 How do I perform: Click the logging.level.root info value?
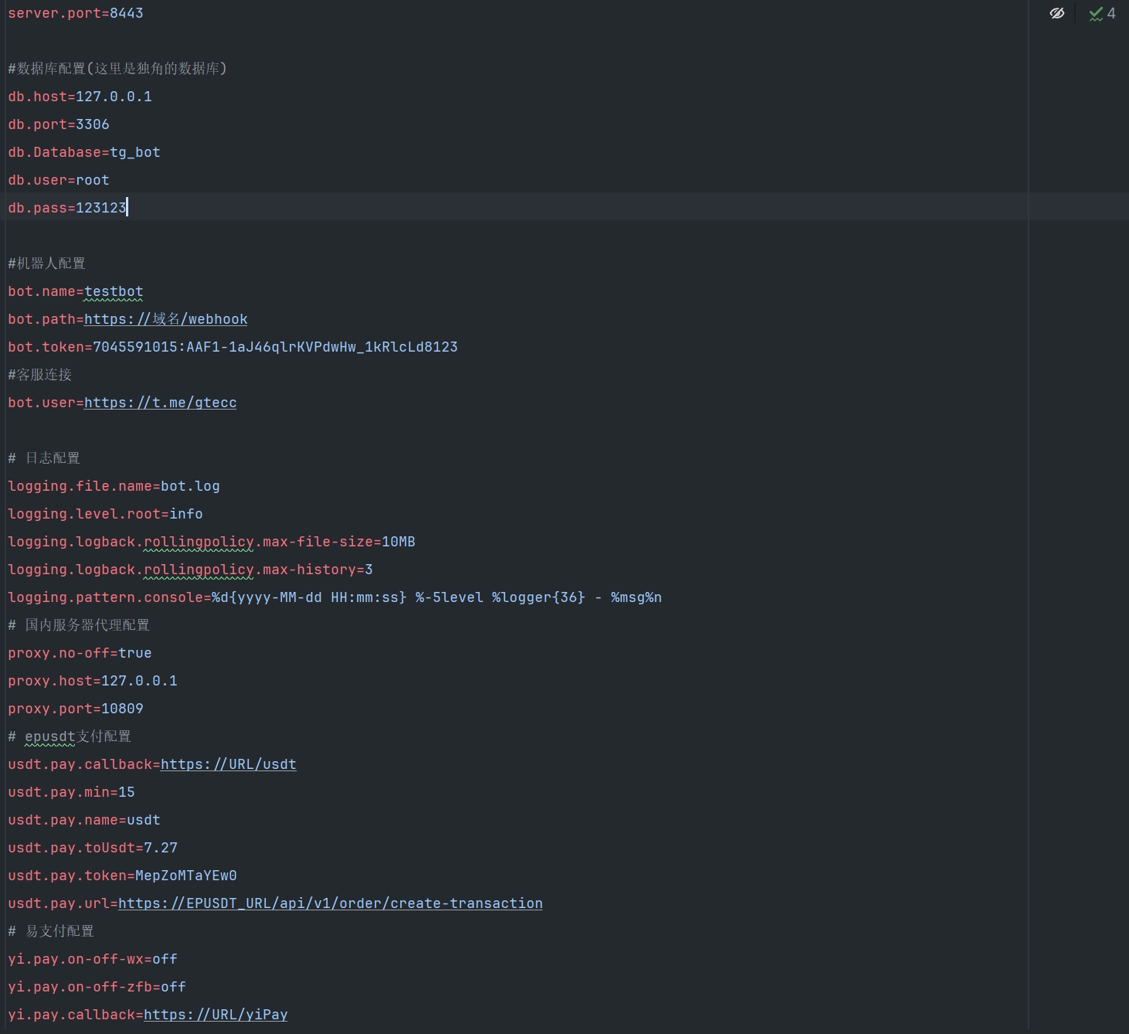pyautogui.click(x=186, y=514)
